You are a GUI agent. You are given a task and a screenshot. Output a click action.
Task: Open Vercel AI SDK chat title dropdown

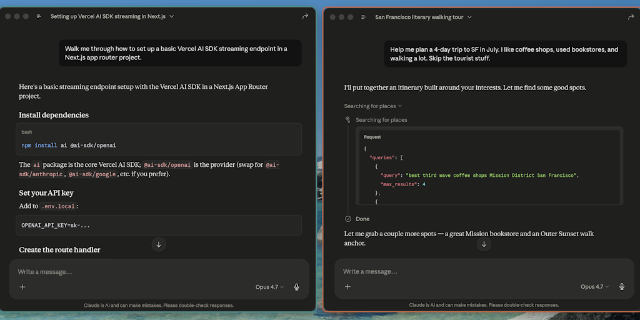pos(112,16)
